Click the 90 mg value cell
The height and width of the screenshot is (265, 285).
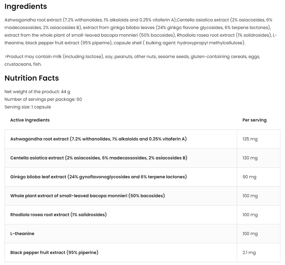pos(249,177)
